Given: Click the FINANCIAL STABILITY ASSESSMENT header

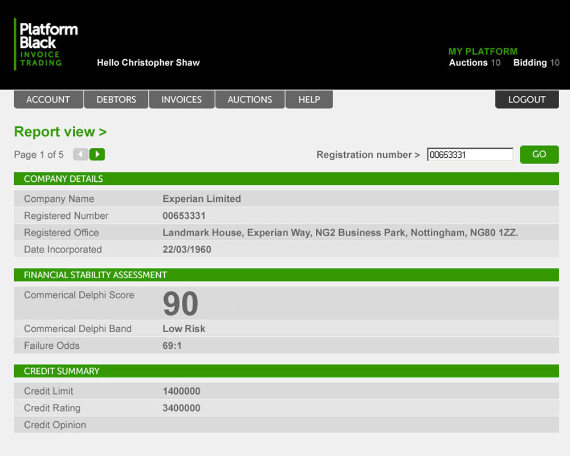Looking at the screenshot, I should coord(95,275).
